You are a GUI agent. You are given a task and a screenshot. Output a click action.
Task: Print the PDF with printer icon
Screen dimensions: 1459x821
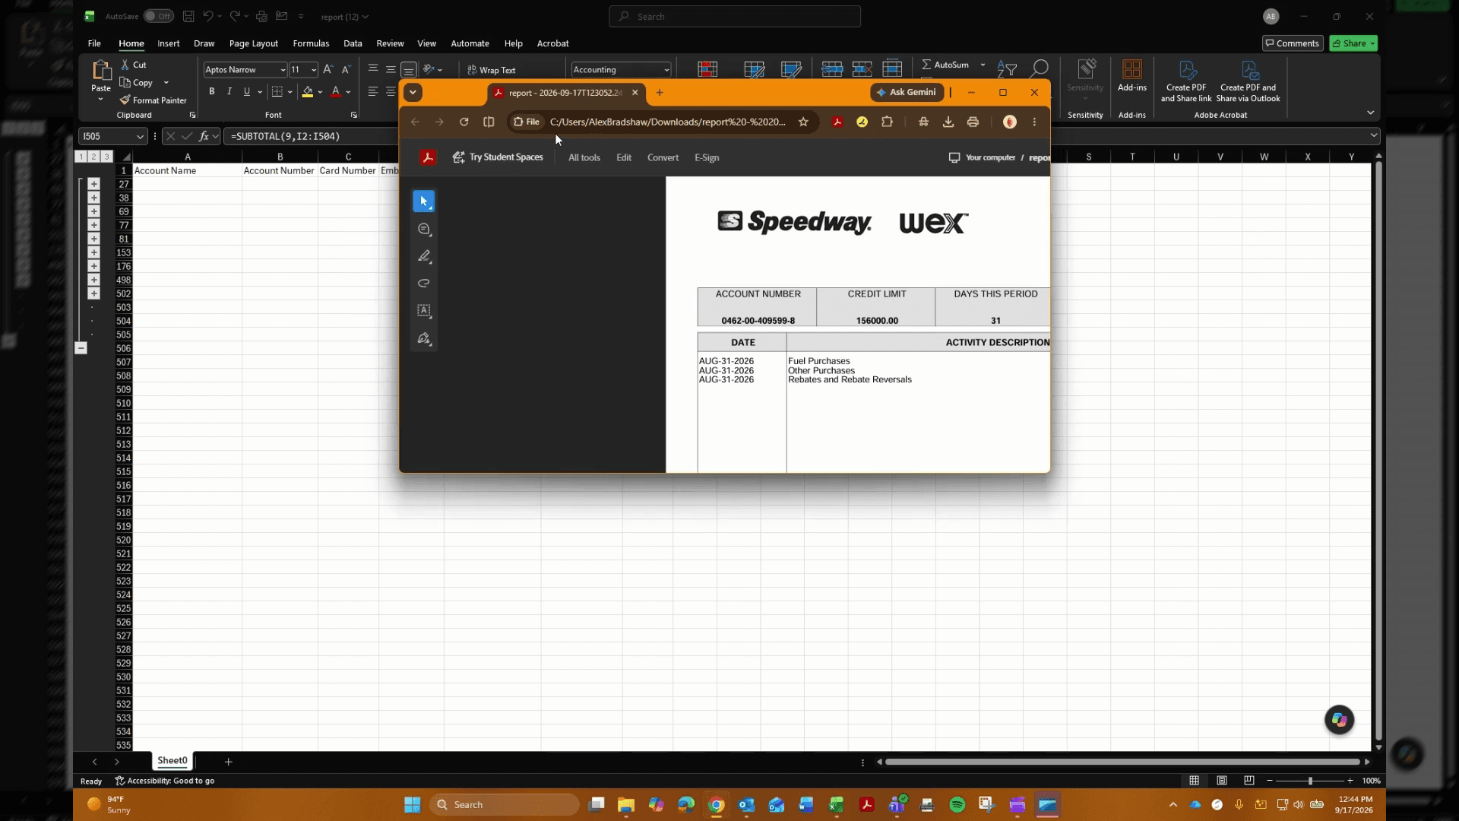(973, 122)
